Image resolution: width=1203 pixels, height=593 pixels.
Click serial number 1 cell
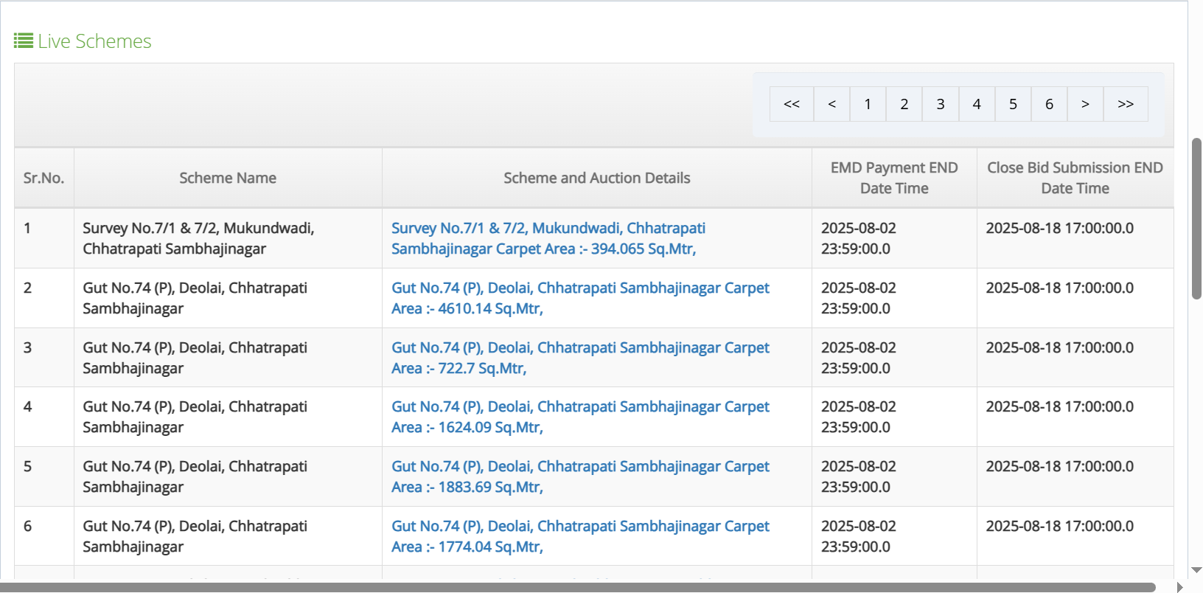(x=43, y=238)
